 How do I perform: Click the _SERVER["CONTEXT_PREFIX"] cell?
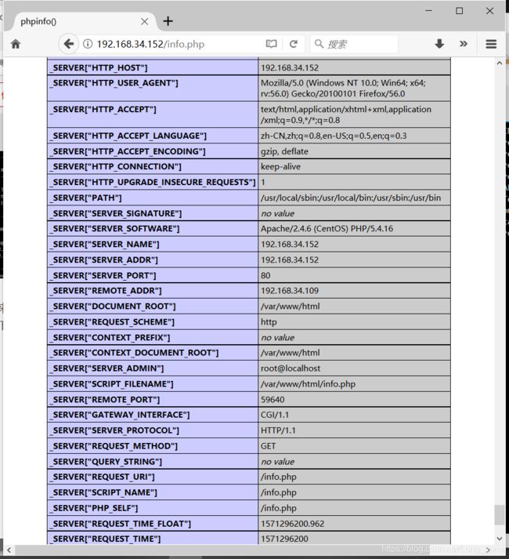(153, 337)
